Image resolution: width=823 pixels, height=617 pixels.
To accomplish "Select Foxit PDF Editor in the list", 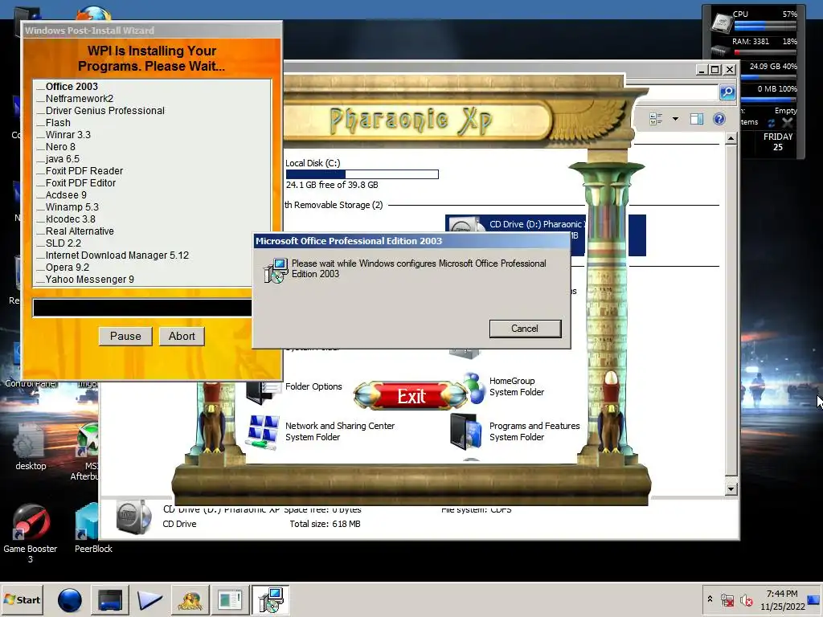I will click(80, 183).
